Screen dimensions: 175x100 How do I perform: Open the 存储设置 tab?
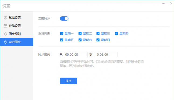point(17,26)
